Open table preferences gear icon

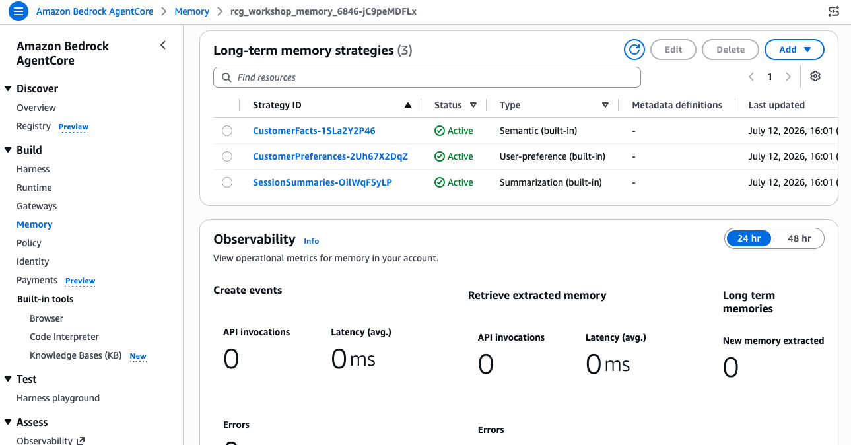tap(815, 77)
